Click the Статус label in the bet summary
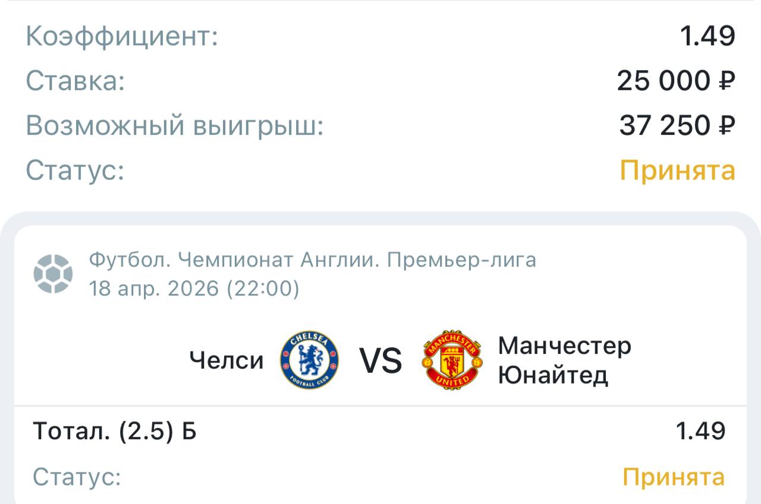Image resolution: width=761 pixels, height=504 pixels. coord(75,171)
